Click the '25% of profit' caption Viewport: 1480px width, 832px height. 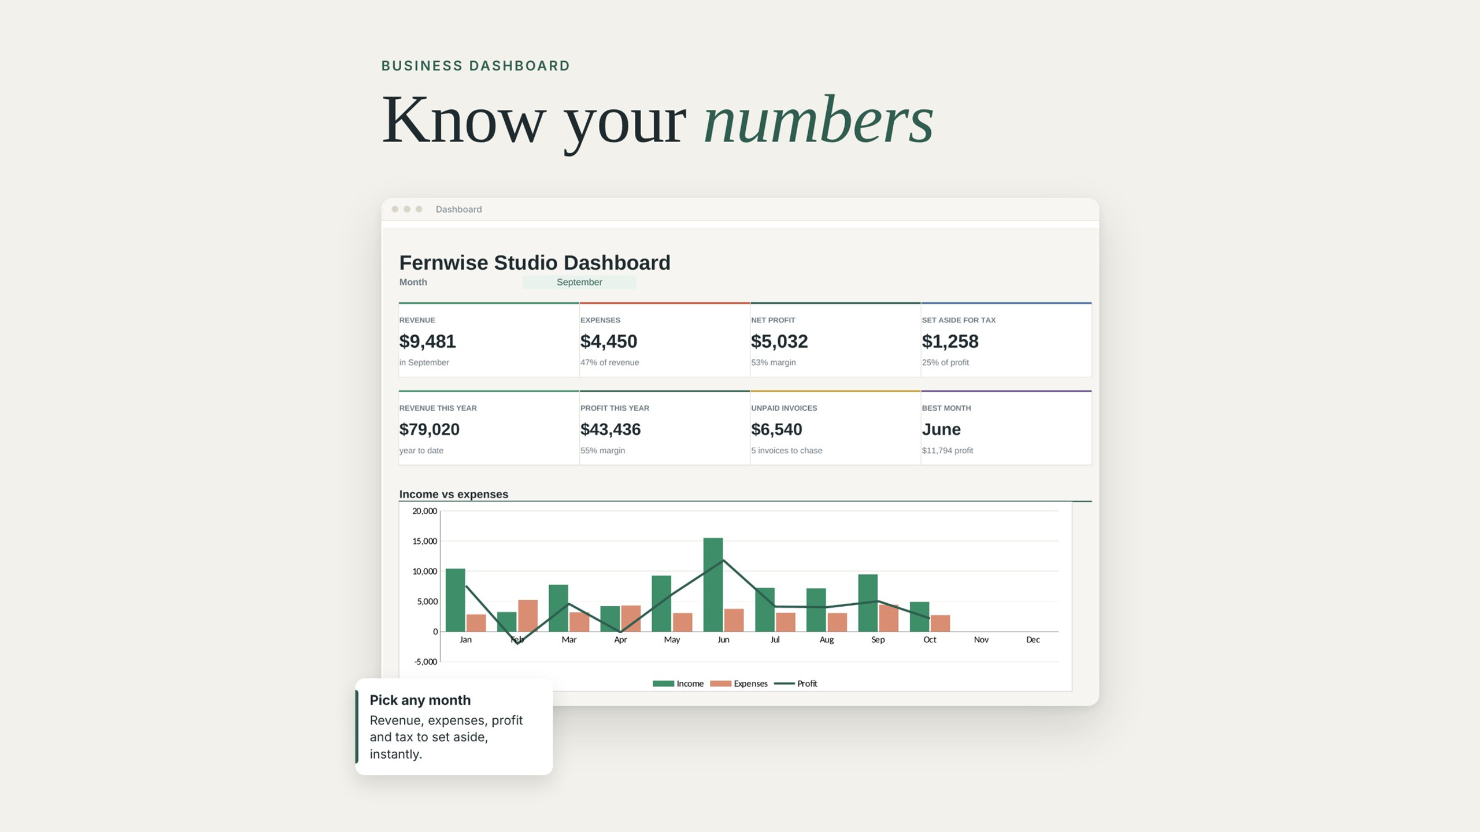[945, 362]
